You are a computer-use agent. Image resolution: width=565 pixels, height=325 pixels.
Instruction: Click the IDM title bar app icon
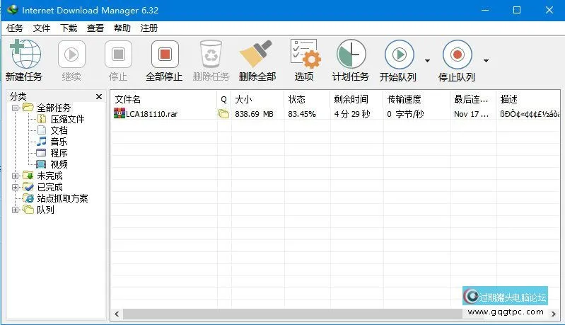[x=12, y=10]
